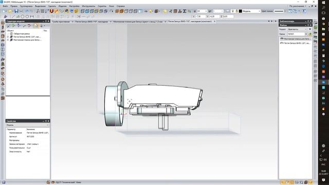Image resolution: width=329 pixels, height=185 pixels.
Task: Open the Справка menu
Action: tap(120, 6)
